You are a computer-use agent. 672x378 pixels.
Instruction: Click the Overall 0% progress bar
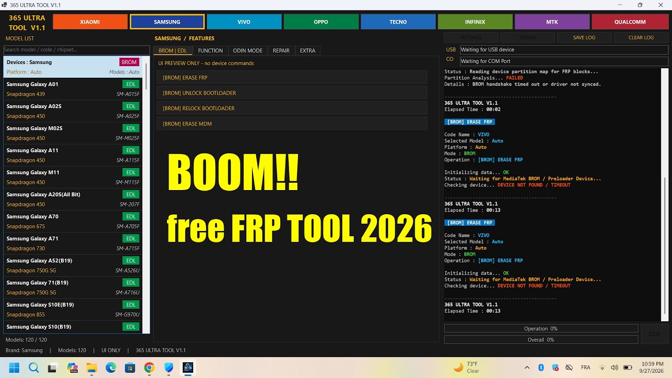(541, 340)
